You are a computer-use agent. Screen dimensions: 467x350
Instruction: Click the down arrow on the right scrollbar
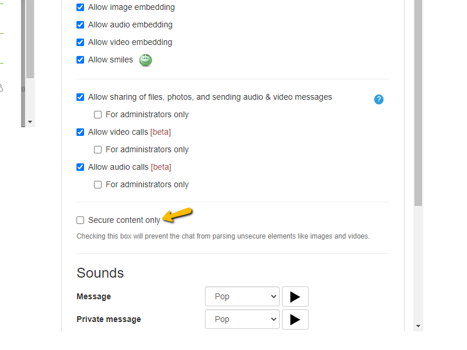click(x=417, y=326)
